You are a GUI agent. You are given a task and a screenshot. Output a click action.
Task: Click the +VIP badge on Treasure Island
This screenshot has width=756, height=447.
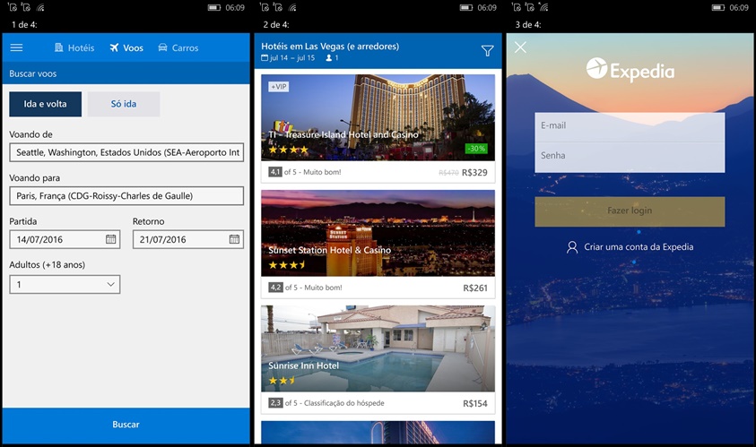pos(278,87)
